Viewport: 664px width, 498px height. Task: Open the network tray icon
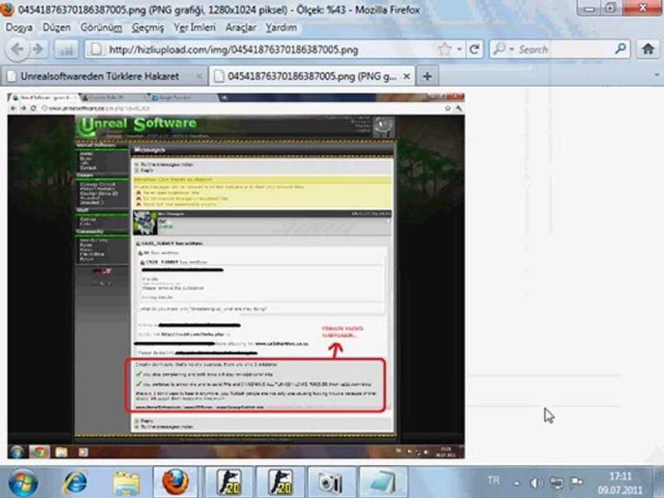[x=556, y=483]
